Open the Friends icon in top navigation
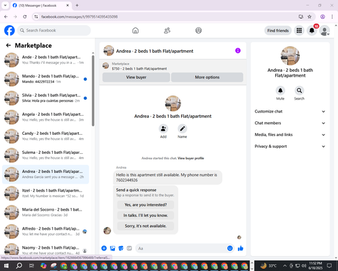 [x=167, y=30]
